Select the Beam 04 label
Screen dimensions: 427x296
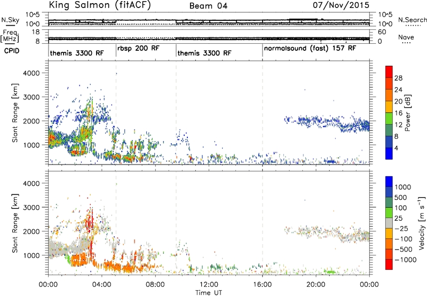[x=208, y=6]
